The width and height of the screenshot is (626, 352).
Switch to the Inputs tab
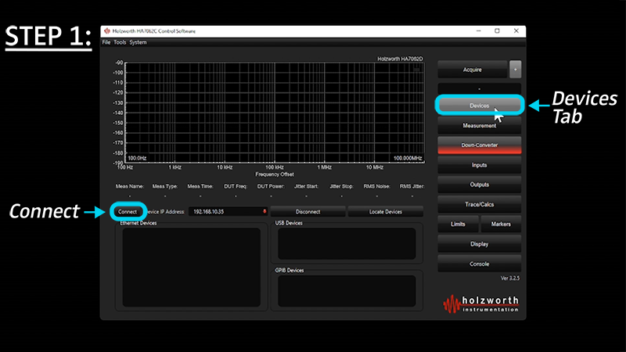click(x=479, y=165)
